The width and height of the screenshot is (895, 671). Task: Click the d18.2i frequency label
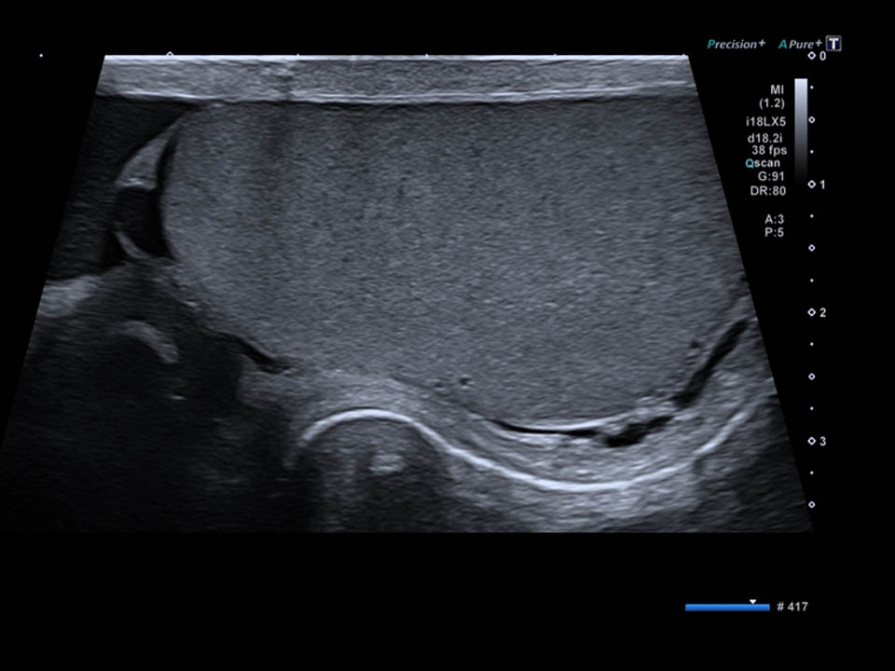tap(766, 137)
